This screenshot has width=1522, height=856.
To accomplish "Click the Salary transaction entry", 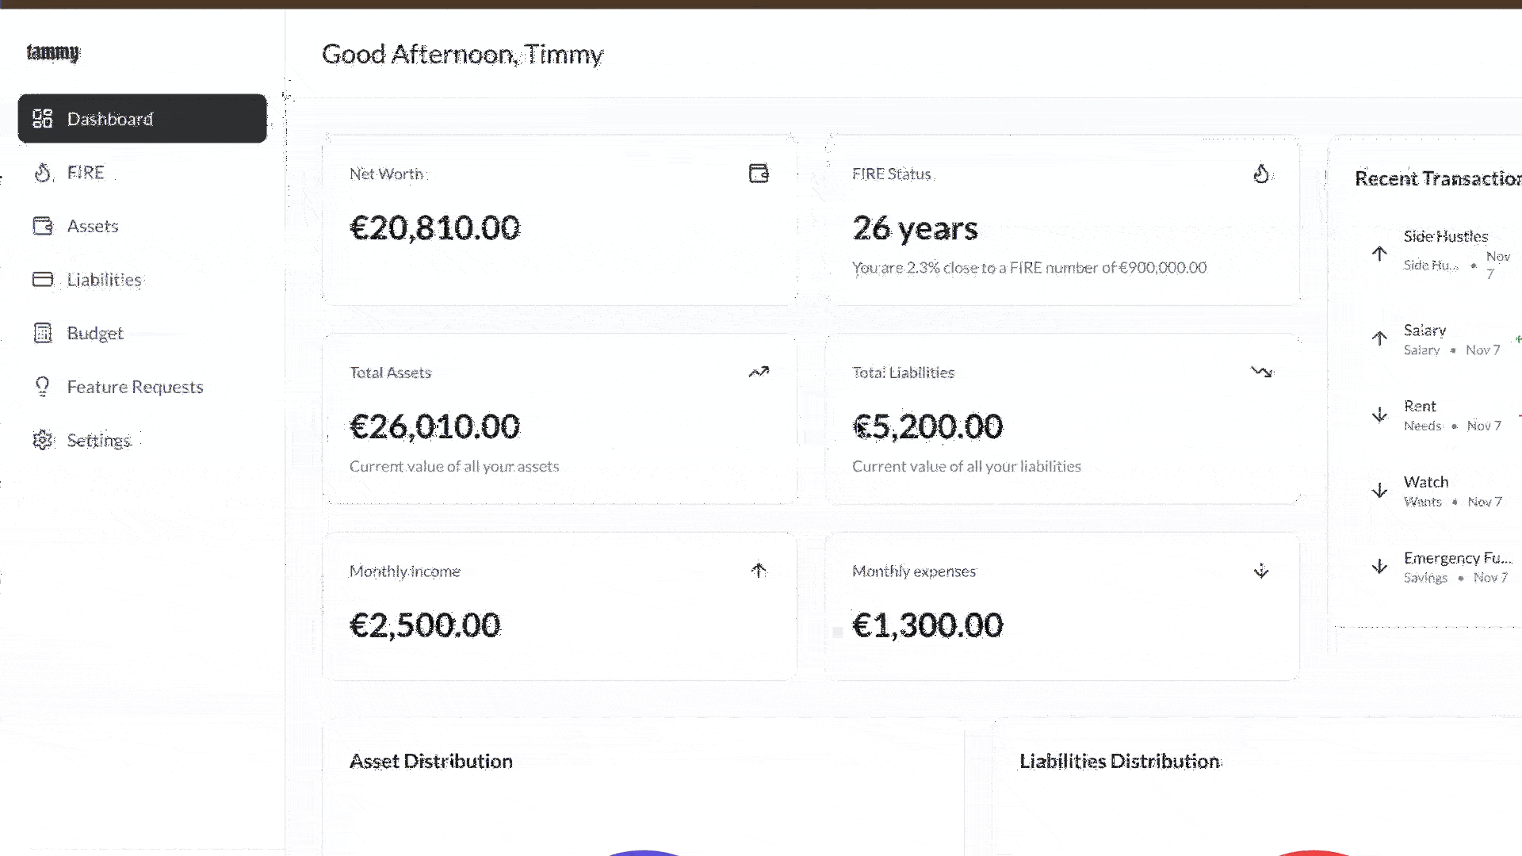I will pyautogui.click(x=1424, y=338).
